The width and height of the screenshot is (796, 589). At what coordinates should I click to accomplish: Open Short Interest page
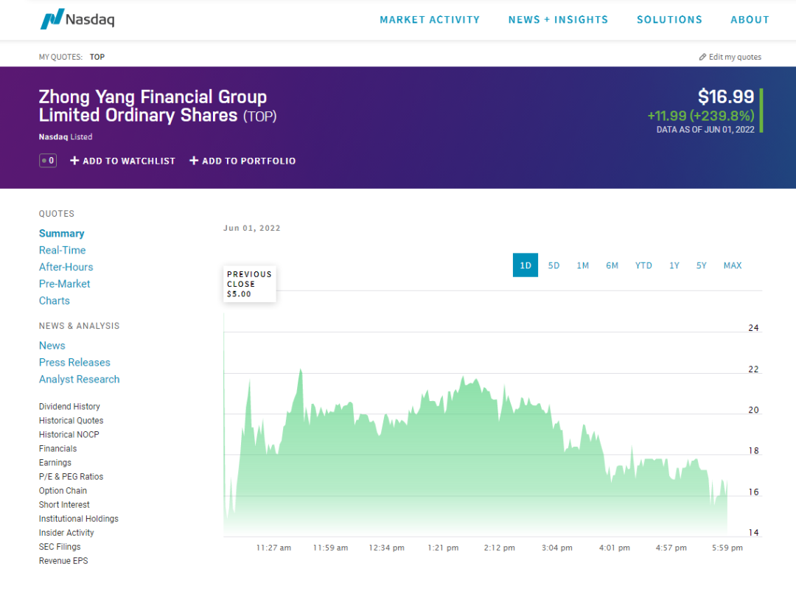[64, 505]
